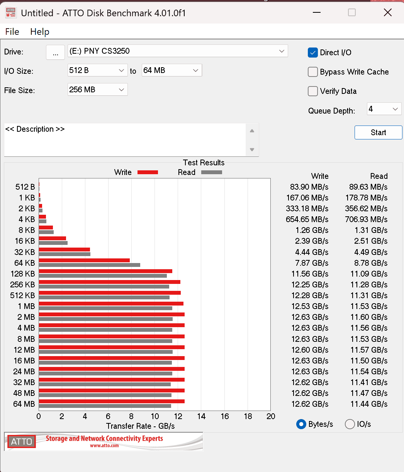Click the description box up arrow
The height and width of the screenshot is (472, 404).
[252, 131]
